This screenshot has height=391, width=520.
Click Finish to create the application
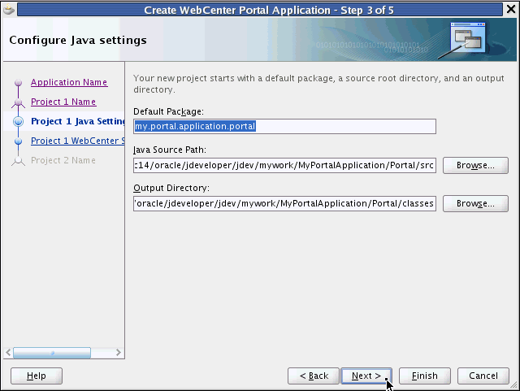point(424,376)
